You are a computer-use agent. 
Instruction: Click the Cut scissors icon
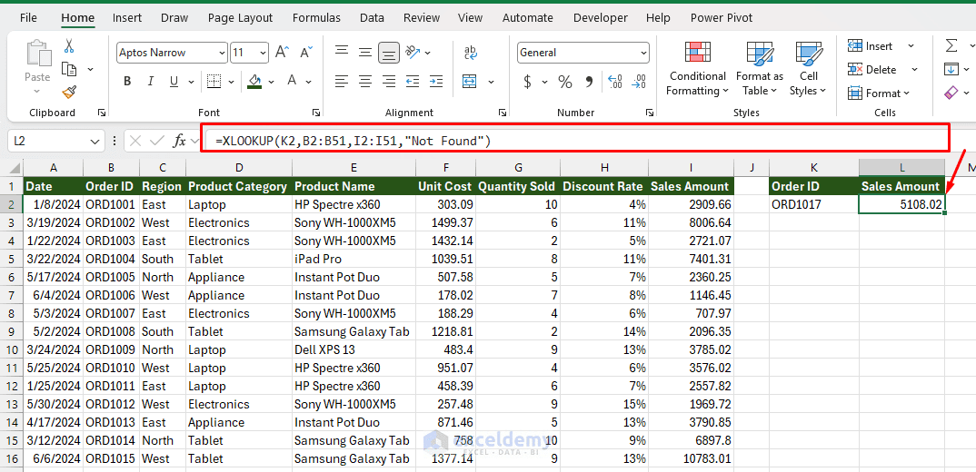(69, 45)
